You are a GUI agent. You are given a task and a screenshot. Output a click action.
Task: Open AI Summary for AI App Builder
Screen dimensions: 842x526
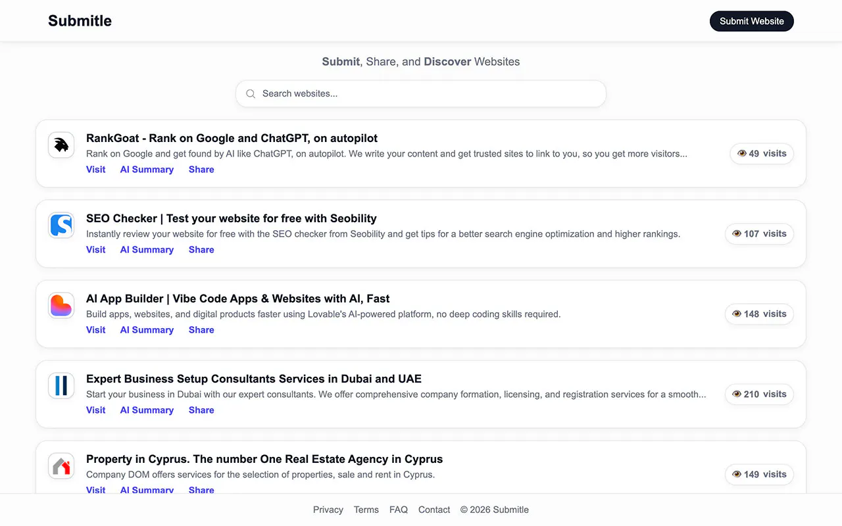pos(147,330)
